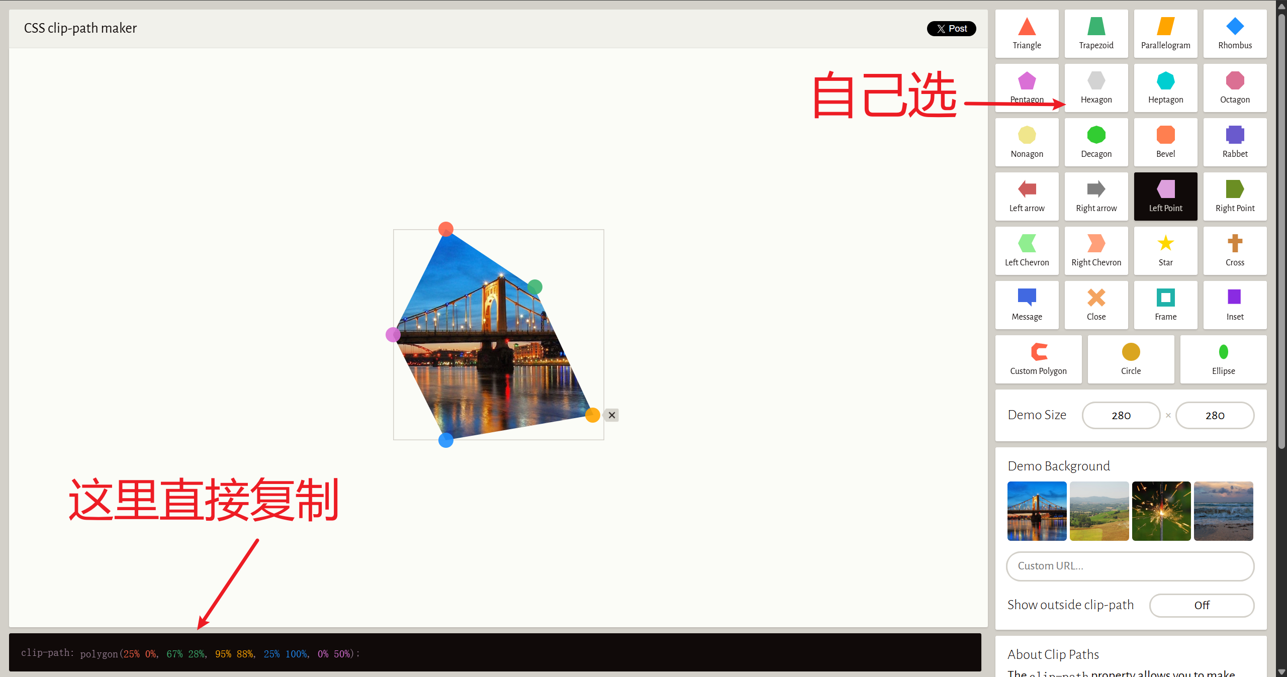Click the Demo Size width field
The width and height of the screenshot is (1287, 677).
pyautogui.click(x=1121, y=415)
